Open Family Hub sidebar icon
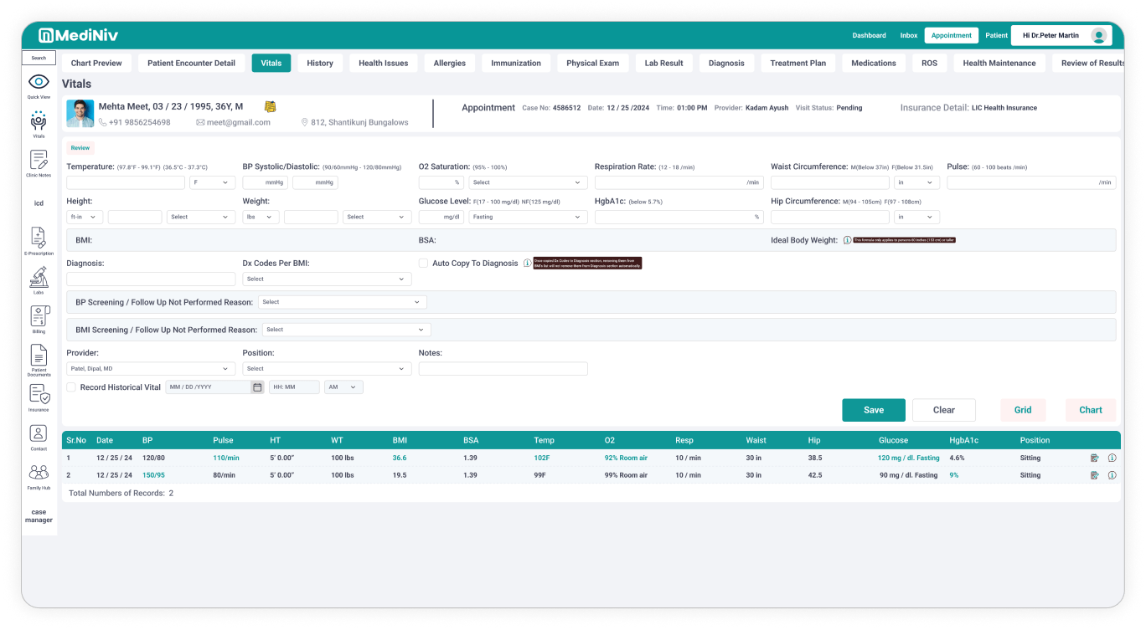Screen dimensions: 1146x630 click(39, 473)
